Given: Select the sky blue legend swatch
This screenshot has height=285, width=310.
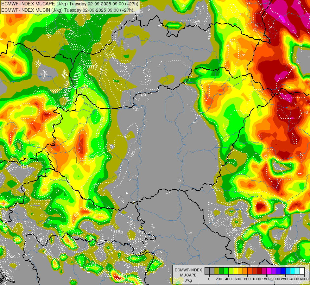Looking at the screenshot, I should 288,271.
